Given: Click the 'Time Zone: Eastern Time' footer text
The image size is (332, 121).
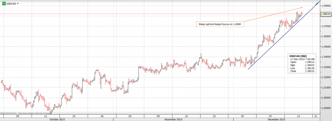Looking at the screenshot, I should 35,113.
